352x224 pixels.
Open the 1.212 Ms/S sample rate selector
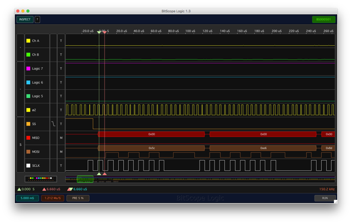click(x=52, y=198)
